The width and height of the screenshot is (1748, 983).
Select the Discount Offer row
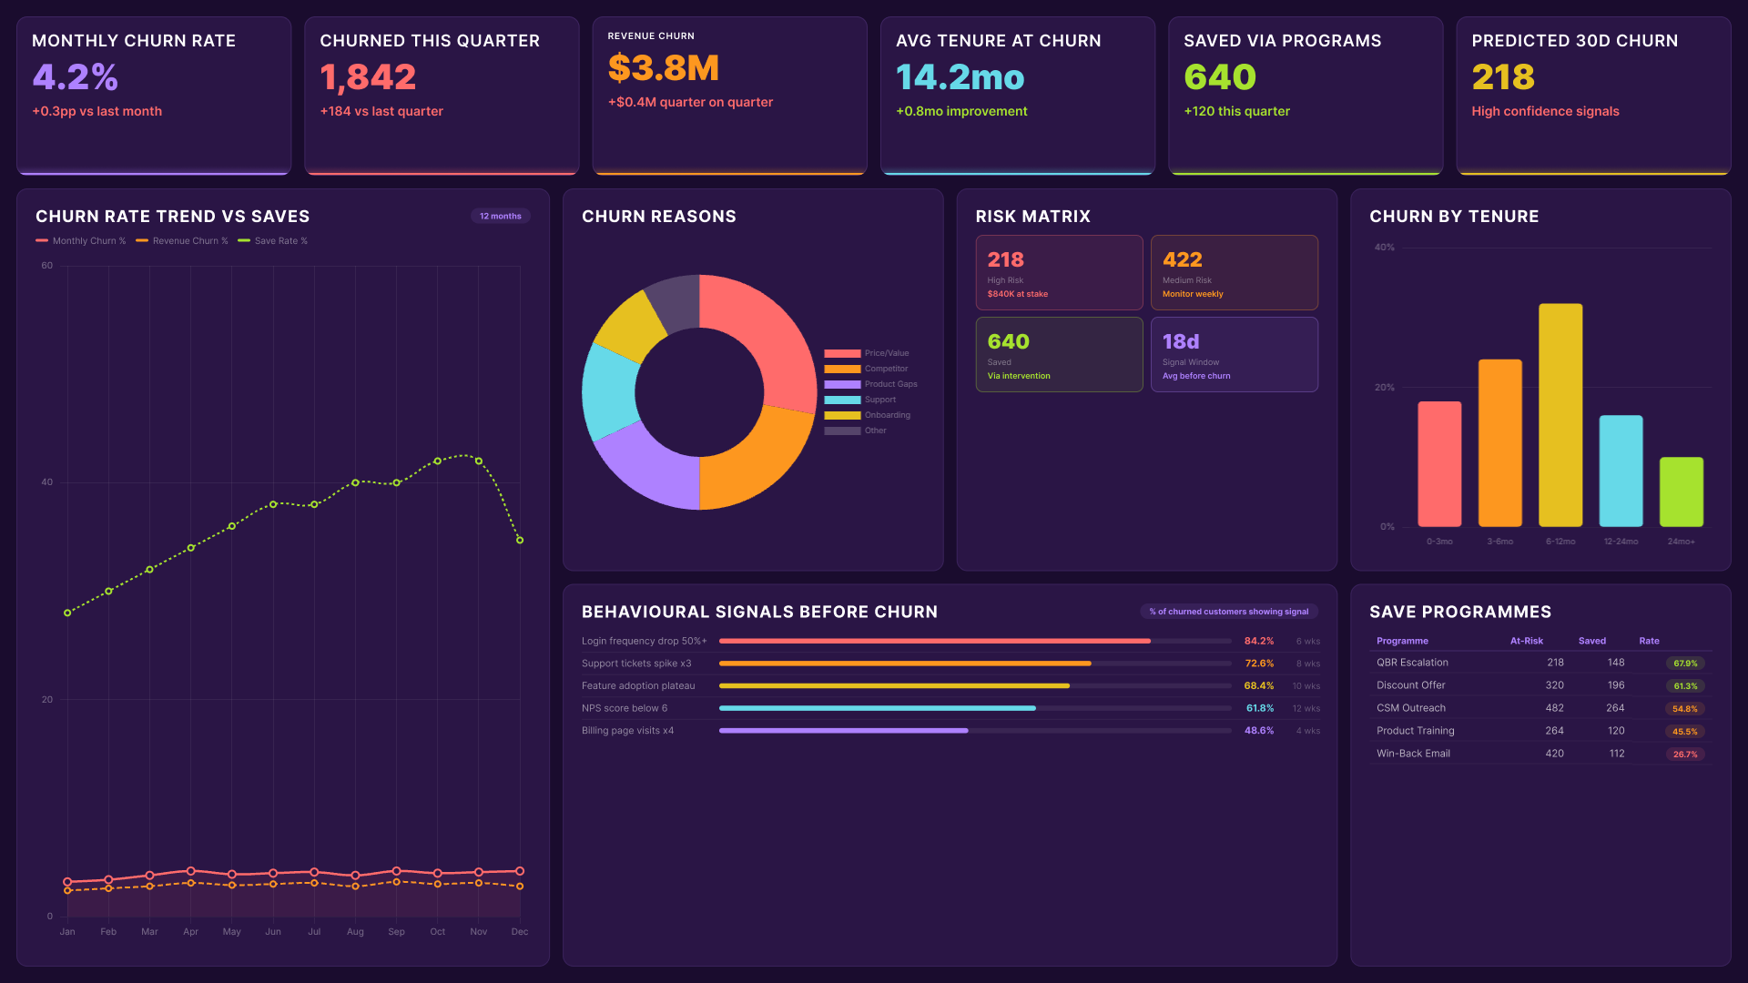point(1540,685)
